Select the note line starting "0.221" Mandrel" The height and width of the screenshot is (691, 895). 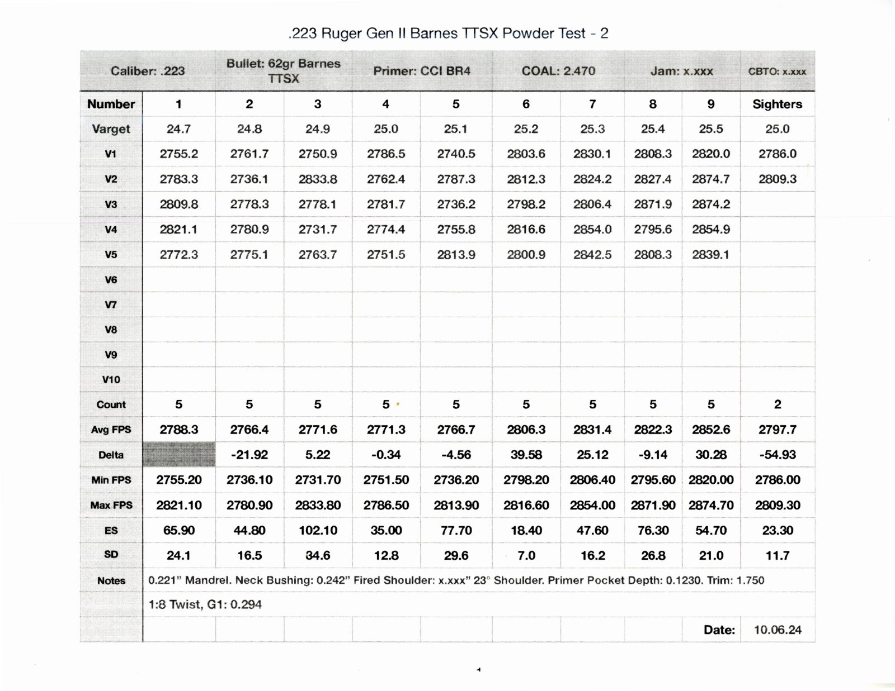(x=456, y=580)
